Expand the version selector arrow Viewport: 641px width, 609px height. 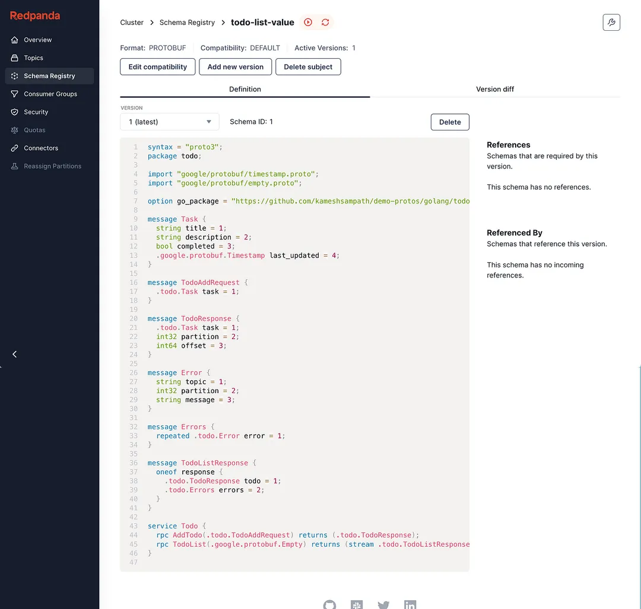click(210, 121)
